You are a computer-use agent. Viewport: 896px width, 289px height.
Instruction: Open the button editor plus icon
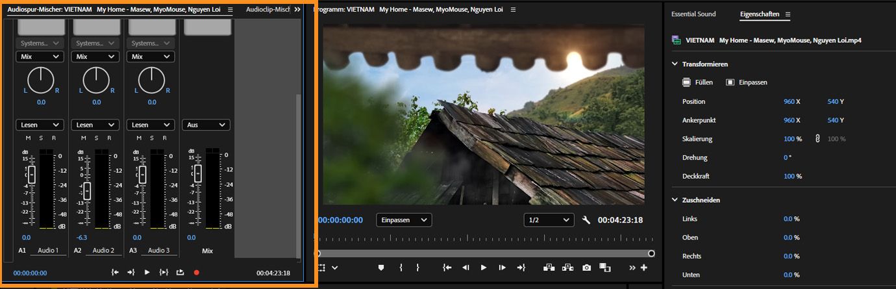tap(644, 268)
